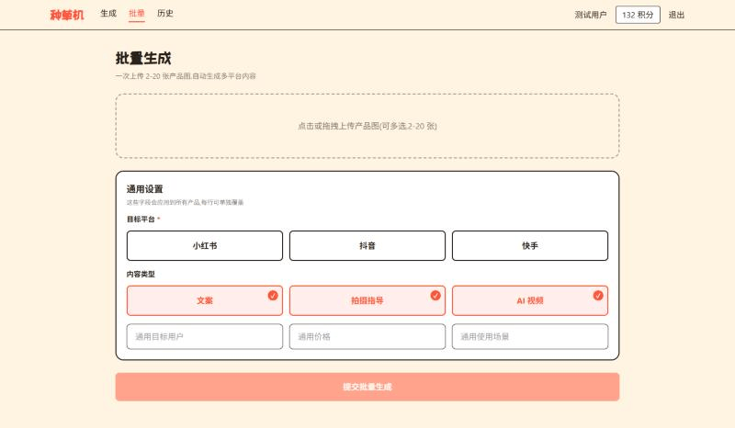Click 退出 to log out

(x=676, y=15)
